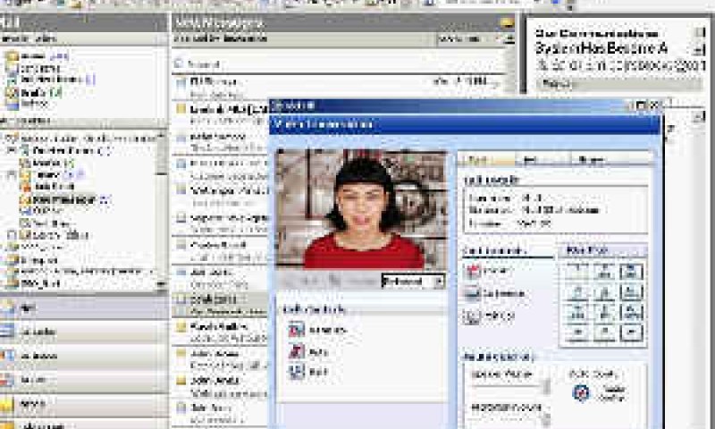Collapse the top expanded folder in the mail tree

tap(12, 150)
